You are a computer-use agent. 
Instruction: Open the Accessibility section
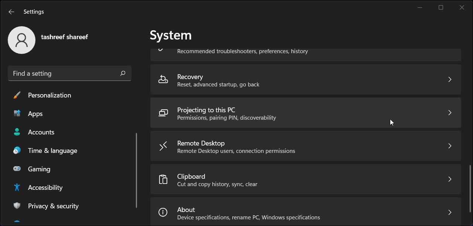click(70, 188)
